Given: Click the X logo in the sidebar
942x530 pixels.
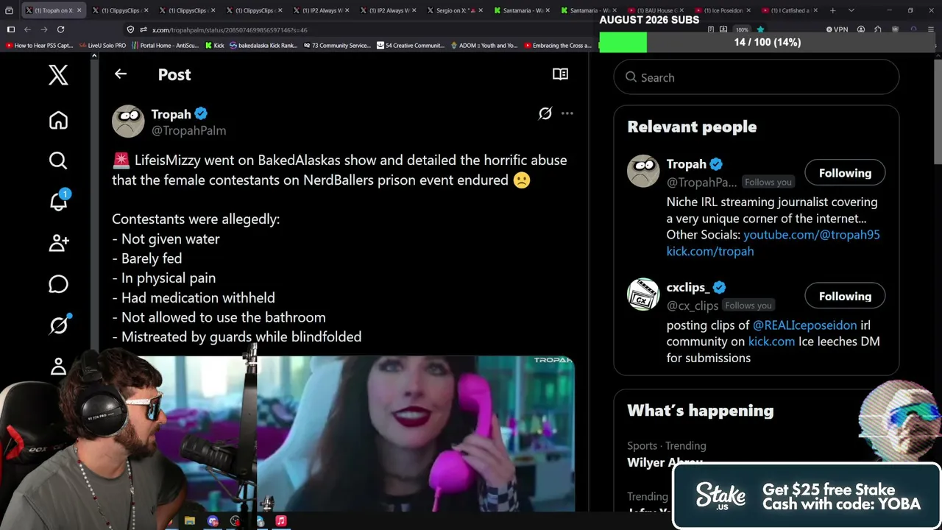Looking at the screenshot, I should pyautogui.click(x=58, y=74).
